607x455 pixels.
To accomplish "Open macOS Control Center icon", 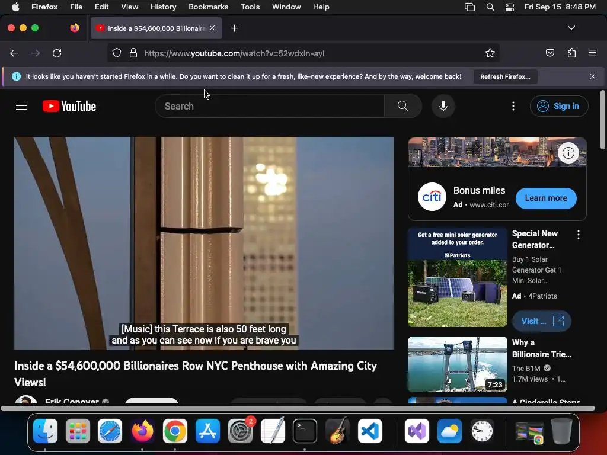I will tap(510, 7).
